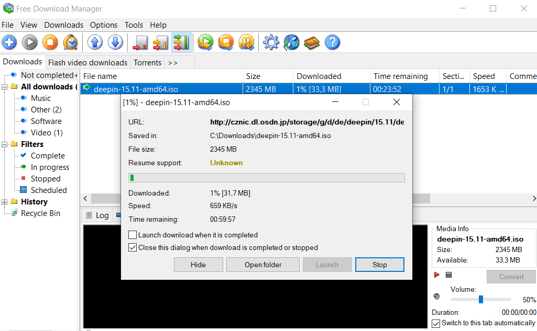This screenshot has height=331, width=537.
Task: Uncheck Close this dialog when download completes
Action: 133,247
